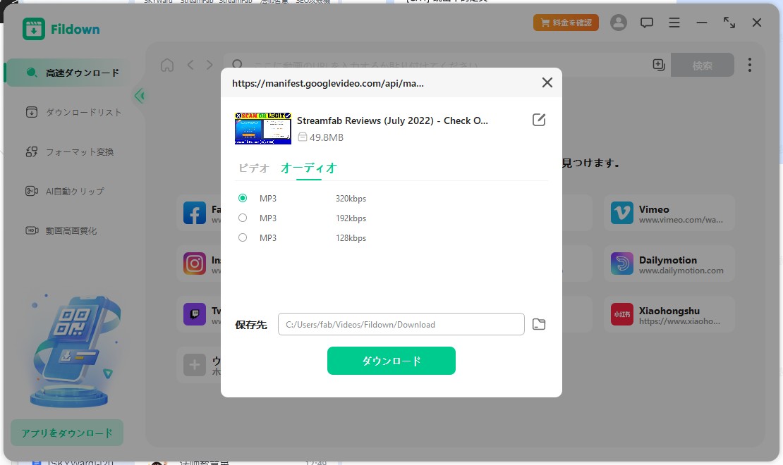Open the hamburger main menu
The image size is (783, 465).
[x=674, y=23]
